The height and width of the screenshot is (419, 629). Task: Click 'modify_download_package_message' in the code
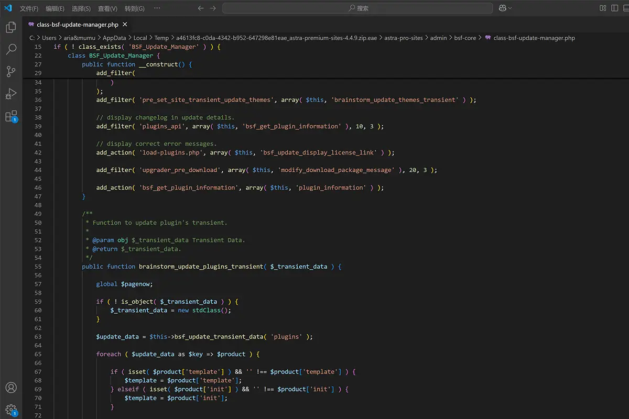(x=335, y=170)
